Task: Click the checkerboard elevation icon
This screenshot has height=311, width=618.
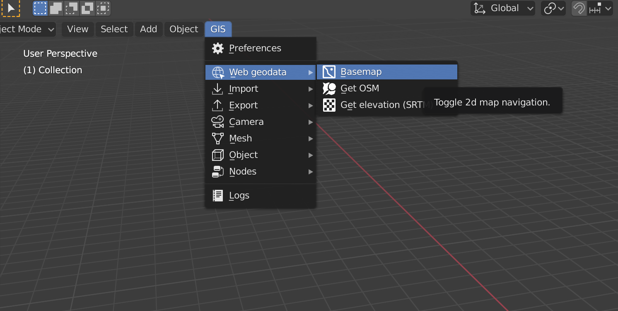Action: [329, 105]
